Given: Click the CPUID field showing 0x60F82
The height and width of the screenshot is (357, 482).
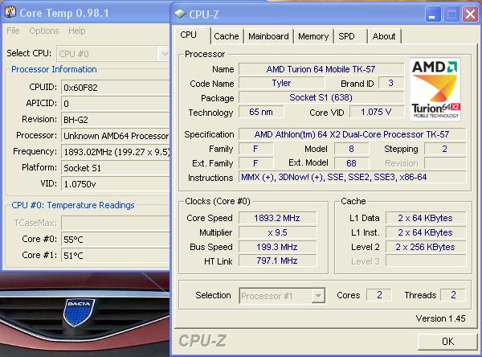Looking at the screenshot, I should click(x=116, y=88).
